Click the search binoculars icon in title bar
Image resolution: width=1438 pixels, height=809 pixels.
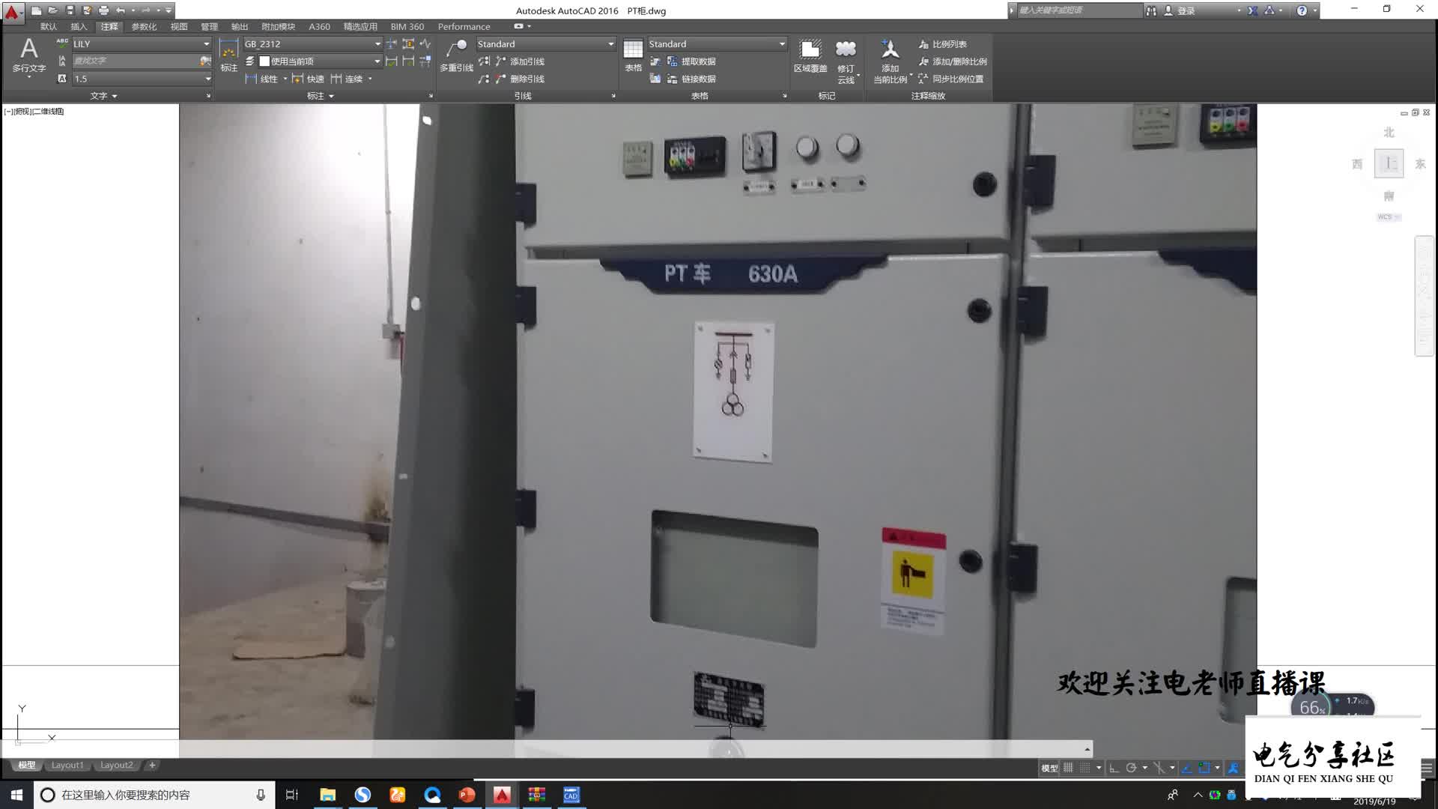(x=1151, y=10)
